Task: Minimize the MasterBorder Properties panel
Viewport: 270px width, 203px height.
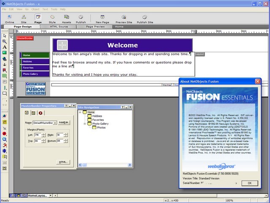Action: [70, 106]
